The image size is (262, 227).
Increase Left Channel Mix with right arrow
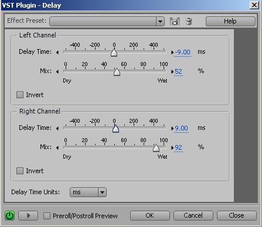pos(172,72)
